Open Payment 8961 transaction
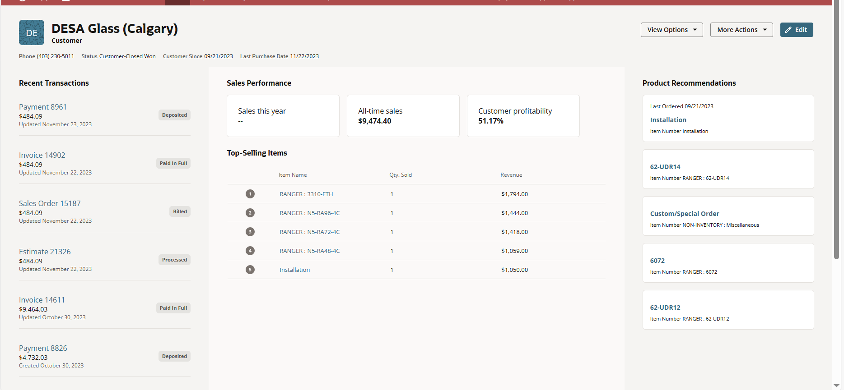Image resolution: width=844 pixels, height=390 pixels. click(x=43, y=107)
